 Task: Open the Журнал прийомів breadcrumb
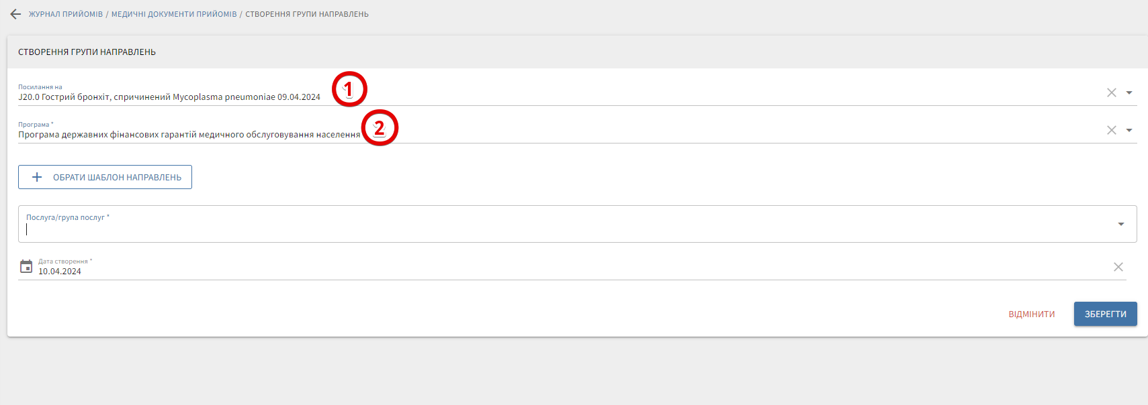[66, 14]
